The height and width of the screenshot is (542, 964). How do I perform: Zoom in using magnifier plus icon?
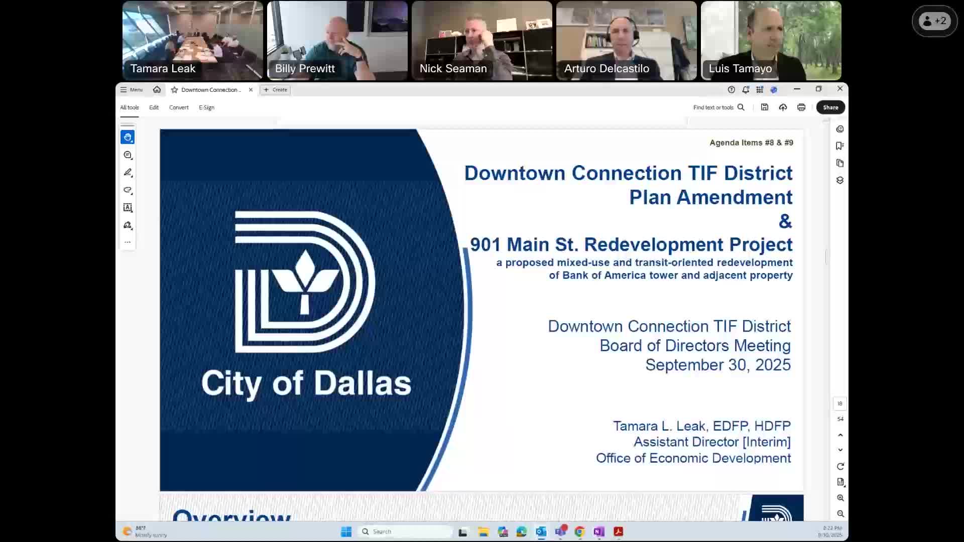coord(840,498)
